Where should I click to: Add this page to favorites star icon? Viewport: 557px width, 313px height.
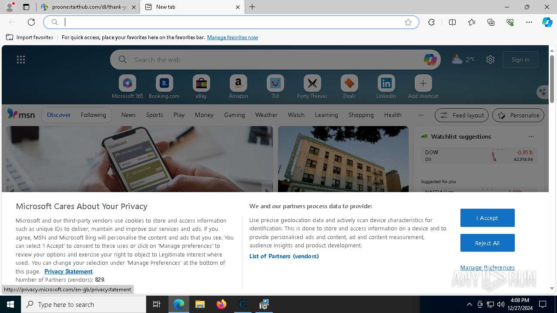point(408,22)
